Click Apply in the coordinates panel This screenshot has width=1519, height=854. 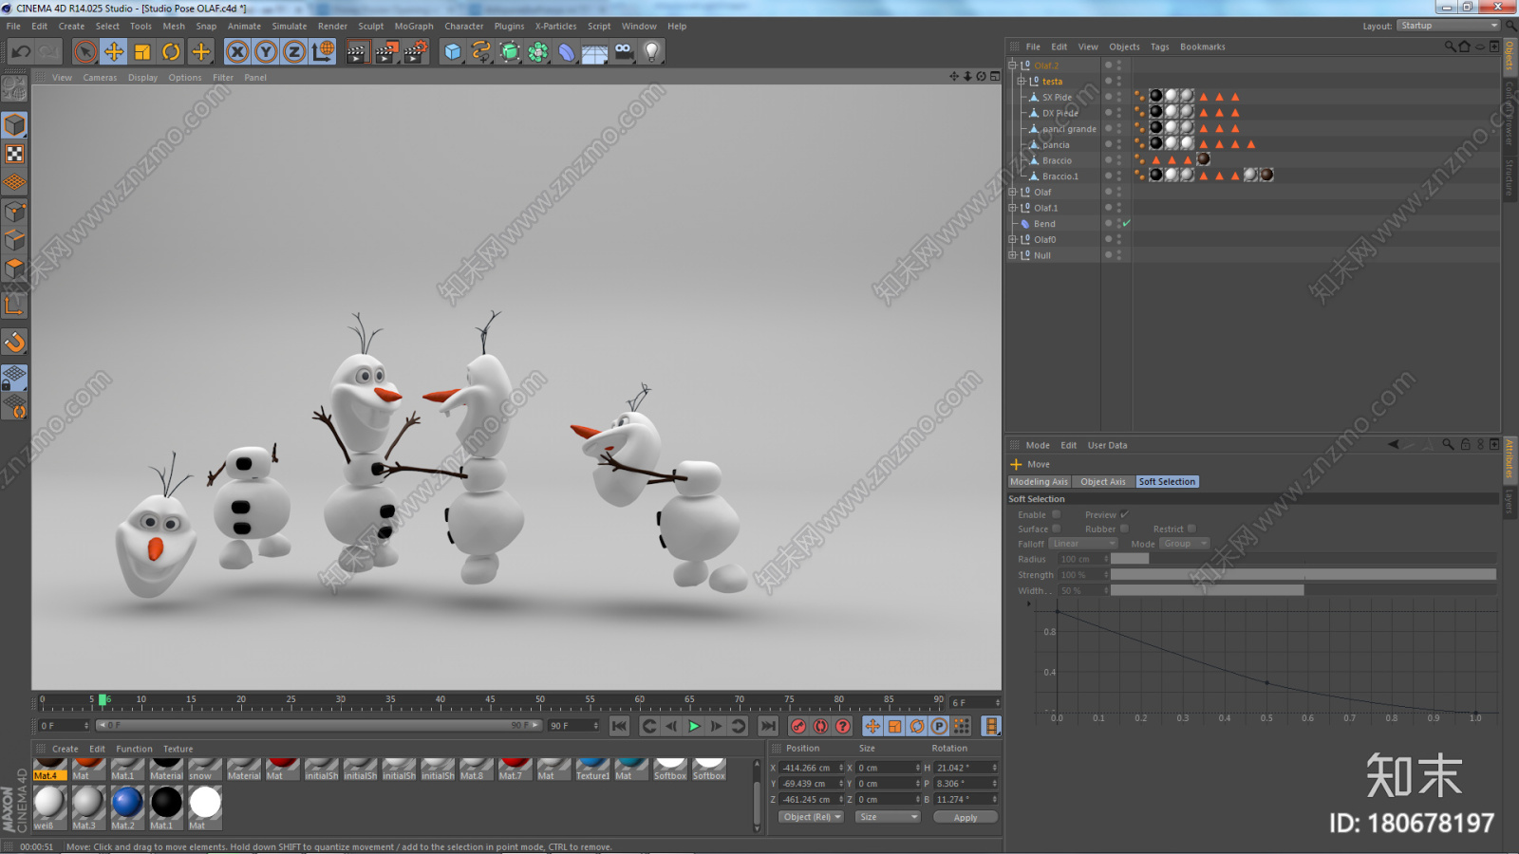pos(966,817)
